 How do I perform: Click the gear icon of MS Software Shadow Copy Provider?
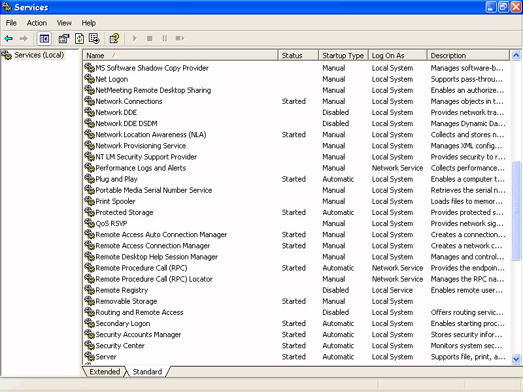90,67
